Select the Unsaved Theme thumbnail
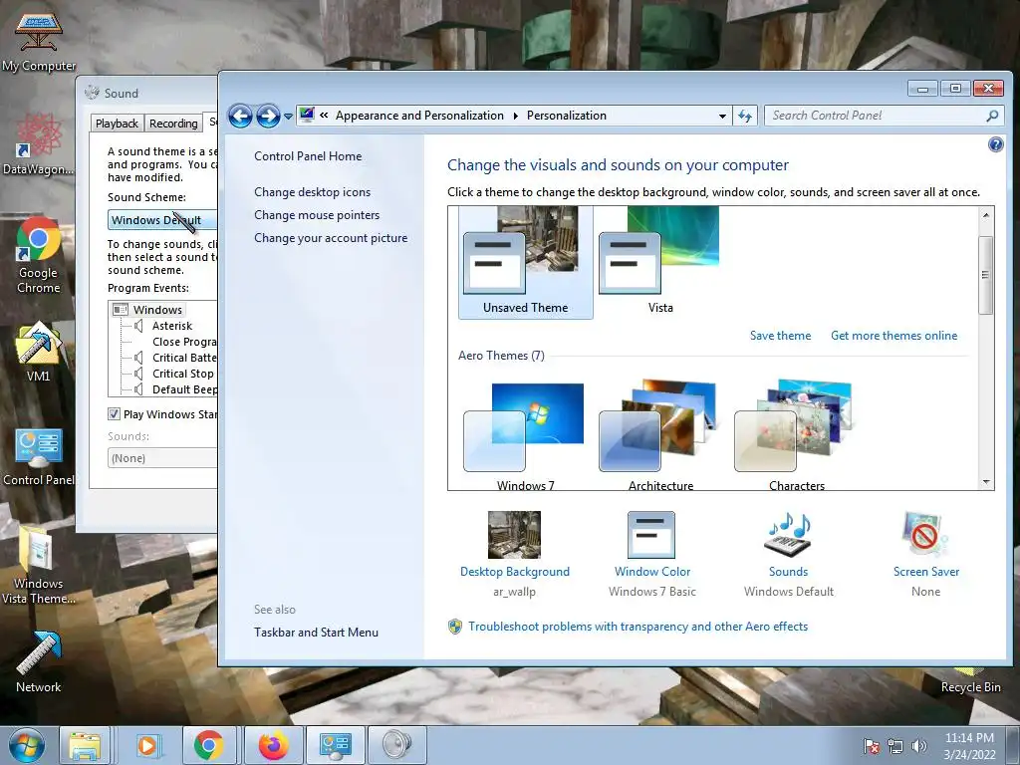 click(x=526, y=262)
